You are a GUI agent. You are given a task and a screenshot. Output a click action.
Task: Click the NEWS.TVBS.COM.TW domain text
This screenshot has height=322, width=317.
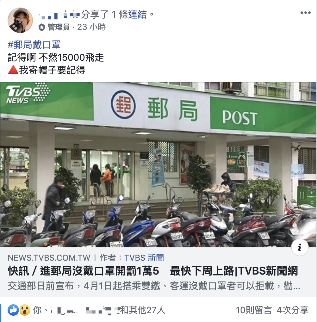(49, 258)
